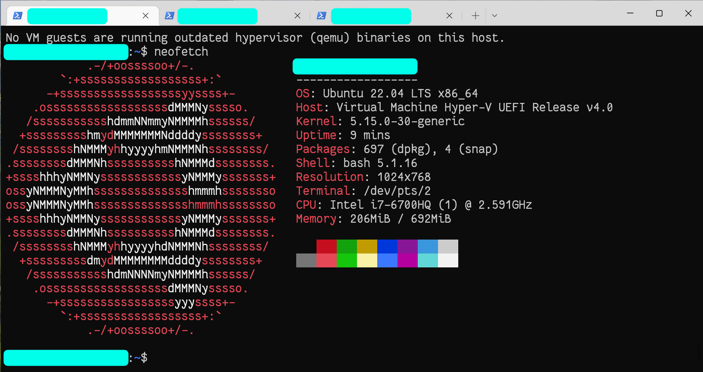Click the dark gray color block
This screenshot has height=372, width=703.
point(306,260)
